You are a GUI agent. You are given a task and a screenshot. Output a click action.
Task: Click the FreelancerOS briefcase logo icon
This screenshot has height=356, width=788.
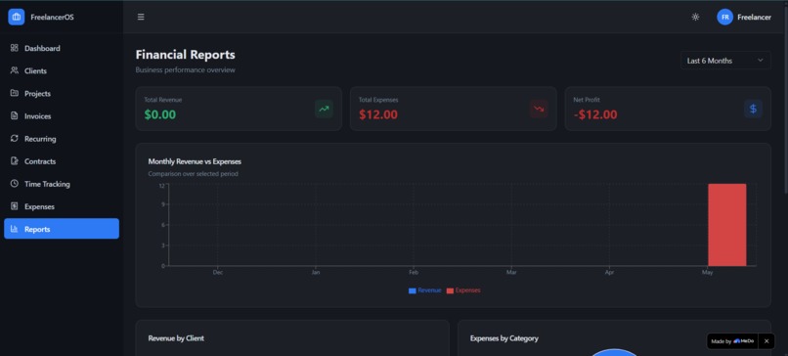coord(16,17)
